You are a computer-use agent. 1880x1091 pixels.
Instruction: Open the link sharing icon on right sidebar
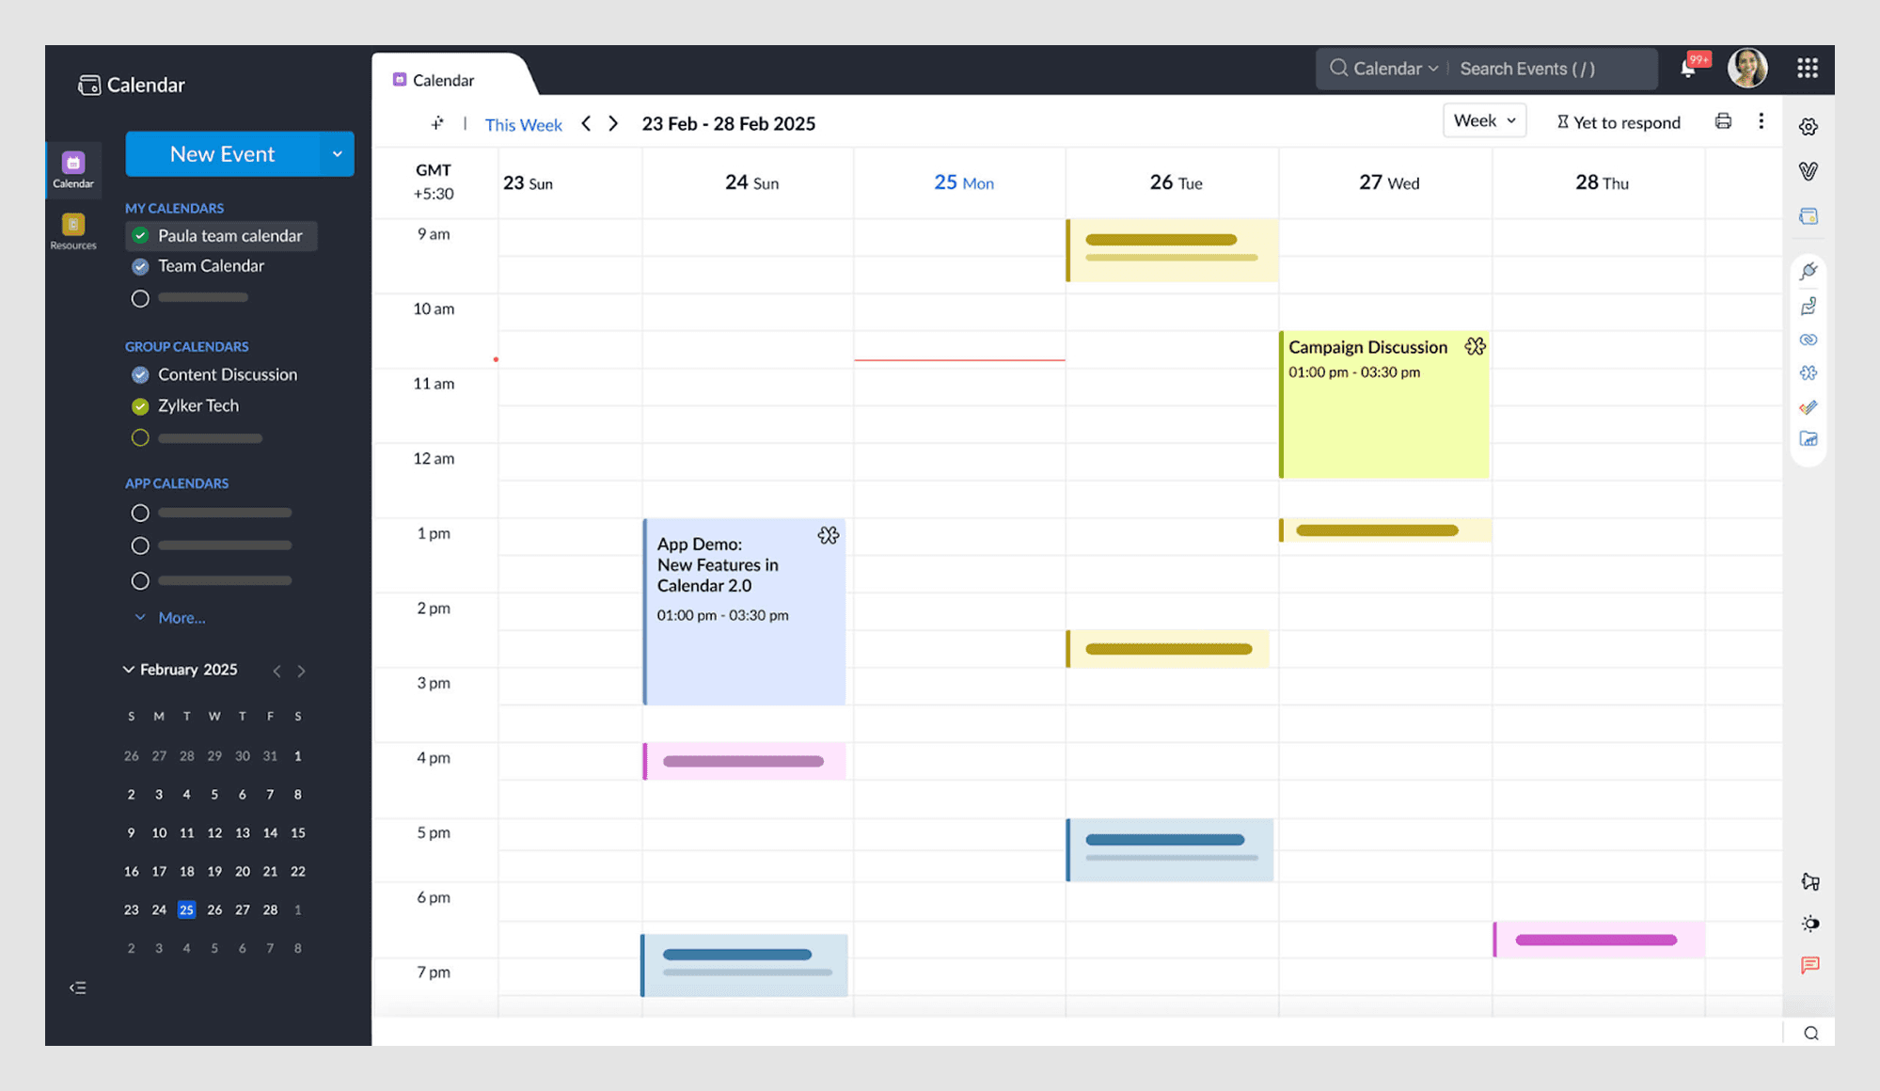pos(1809,340)
